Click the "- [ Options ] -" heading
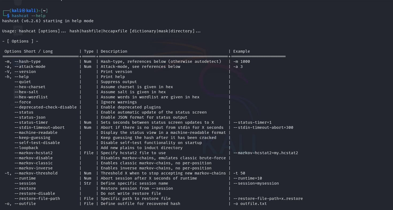 tap(20, 41)
